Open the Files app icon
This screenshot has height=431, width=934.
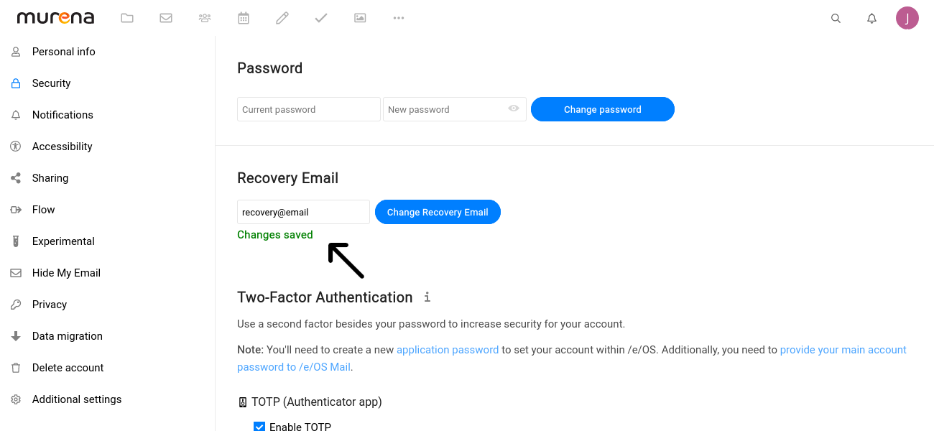click(x=127, y=18)
